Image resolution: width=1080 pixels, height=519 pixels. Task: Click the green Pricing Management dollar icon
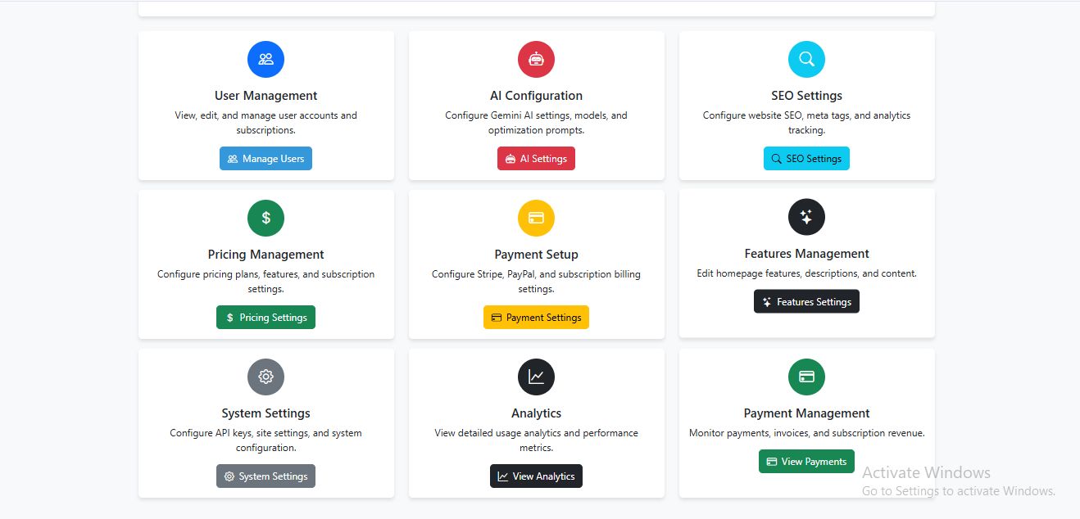tap(265, 218)
